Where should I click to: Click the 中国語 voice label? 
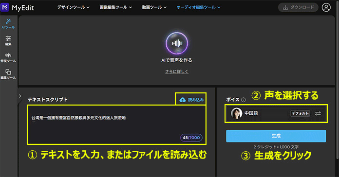tap(251, 113)
